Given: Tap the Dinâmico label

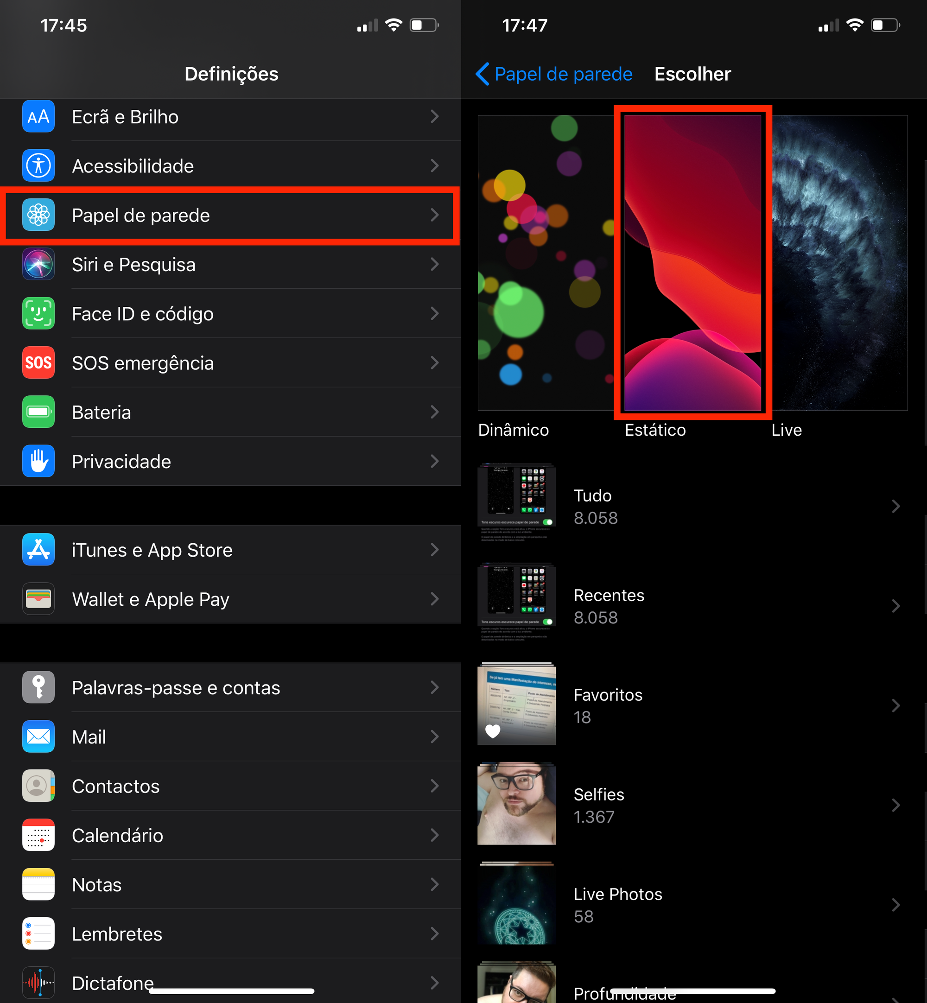Looking at the screenshot, I should click(x=513, y=430).
